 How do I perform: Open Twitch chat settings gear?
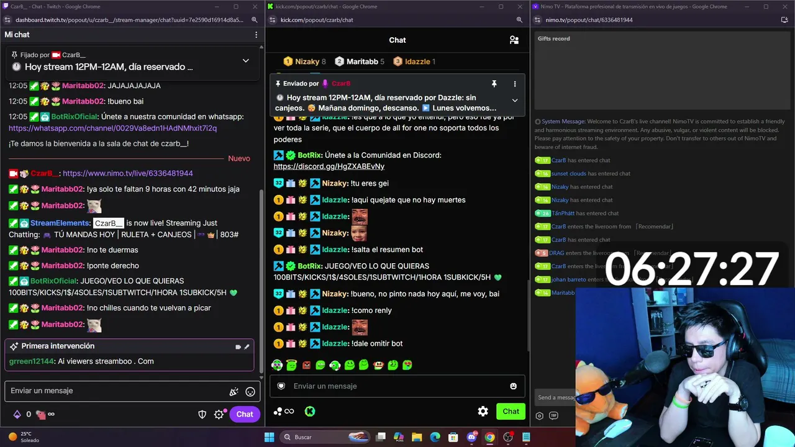coord(219,414)
